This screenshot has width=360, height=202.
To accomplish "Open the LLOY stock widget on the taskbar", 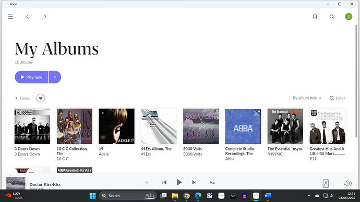I will click(14, 196).
